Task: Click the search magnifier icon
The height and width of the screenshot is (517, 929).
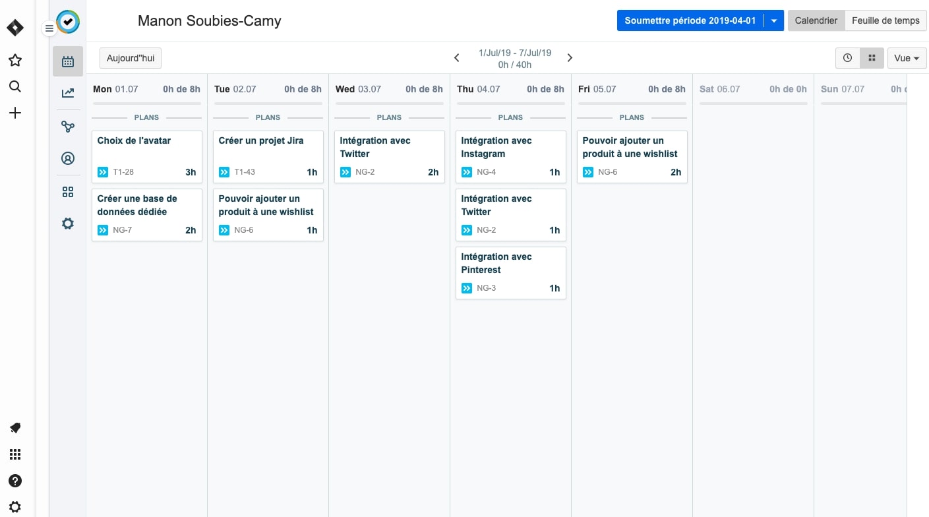Action: tap(15, 87)
